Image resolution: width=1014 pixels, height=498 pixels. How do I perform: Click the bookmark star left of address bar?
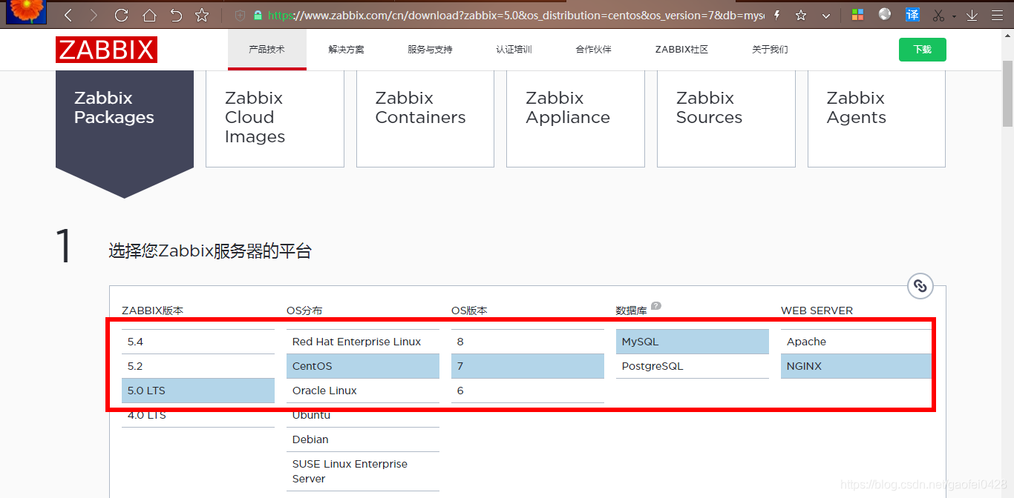[202, 15]
